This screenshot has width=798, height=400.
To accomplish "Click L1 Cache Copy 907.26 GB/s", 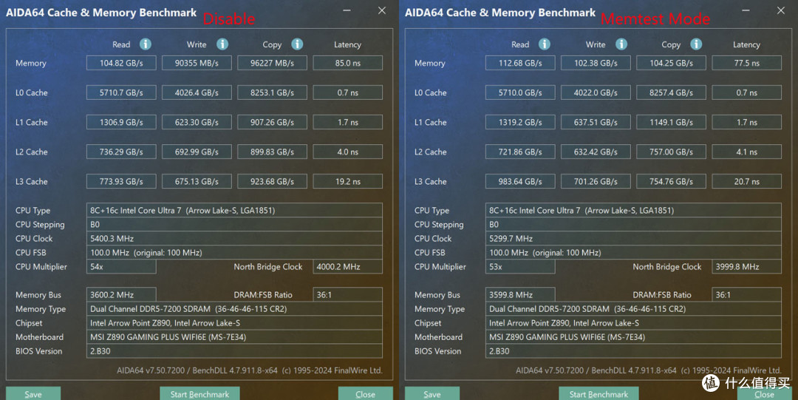I will tap(272, 122).
